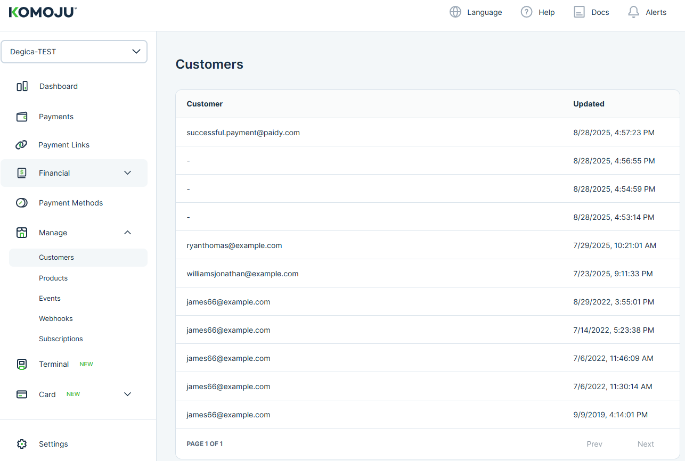Viewport: 685px width, 461px height.
Task: Click the PAGE 1 OF 1 label
Action: pyautogui.click(x=205, y=444)
